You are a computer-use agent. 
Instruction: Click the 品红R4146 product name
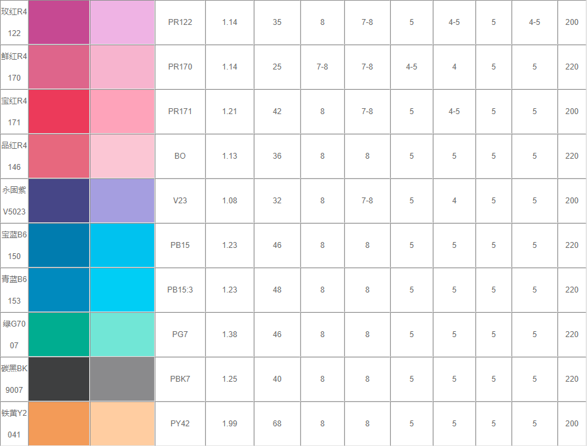click(x=14, y=156)
